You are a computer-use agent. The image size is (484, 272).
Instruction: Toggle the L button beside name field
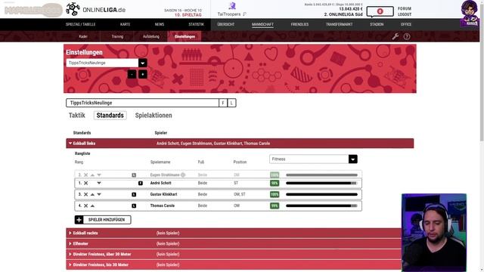[231, 103]
